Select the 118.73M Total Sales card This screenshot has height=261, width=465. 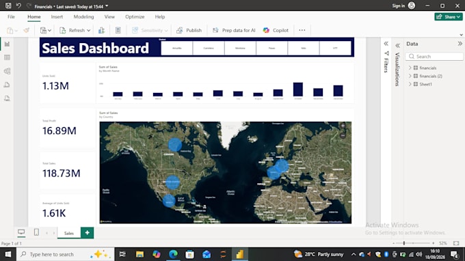point(67,170)
